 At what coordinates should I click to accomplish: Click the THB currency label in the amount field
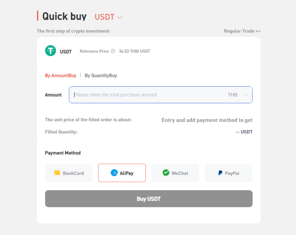233,95
